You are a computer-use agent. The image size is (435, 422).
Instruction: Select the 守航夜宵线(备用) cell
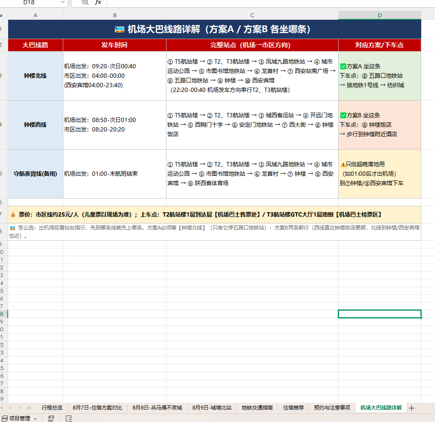pyautogui.click(x=36, y=174)
